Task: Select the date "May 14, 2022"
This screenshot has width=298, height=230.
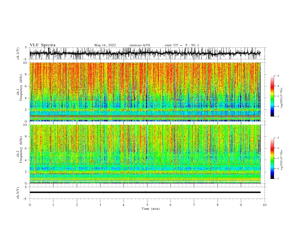Action: click(105, 45)
